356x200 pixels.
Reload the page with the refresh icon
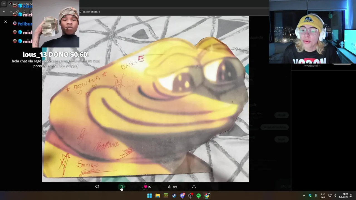(x=17, y=12)
